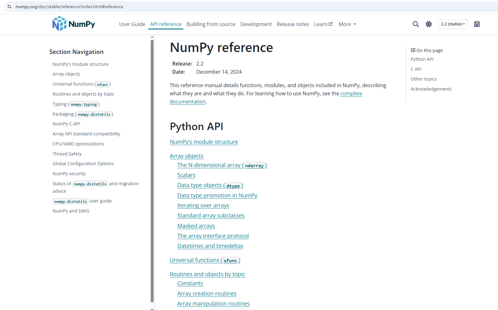The image size is (498, 310).
Task: Open the external Learn link
Action: [x=323, y=24]
